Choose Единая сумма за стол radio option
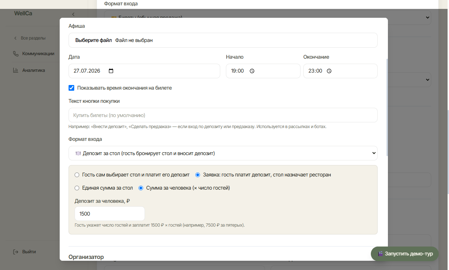The image size is (449, 270). (77, 188)
